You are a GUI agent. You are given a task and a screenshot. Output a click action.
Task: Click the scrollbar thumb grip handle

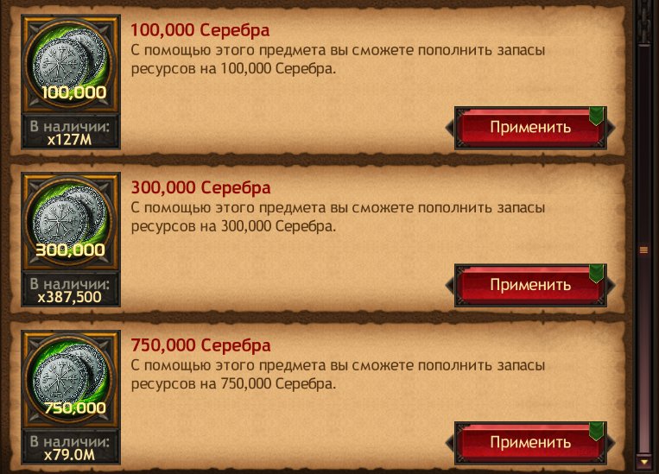[643, 250]
